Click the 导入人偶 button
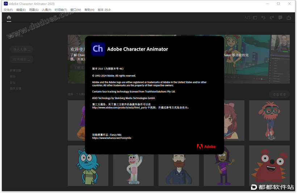 (21, 50)
